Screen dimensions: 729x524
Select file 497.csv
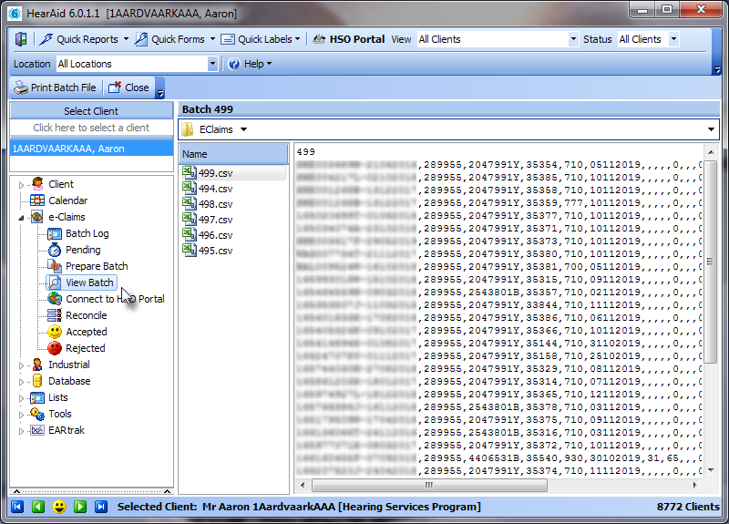pyautogui.click(x=215, y=220)
